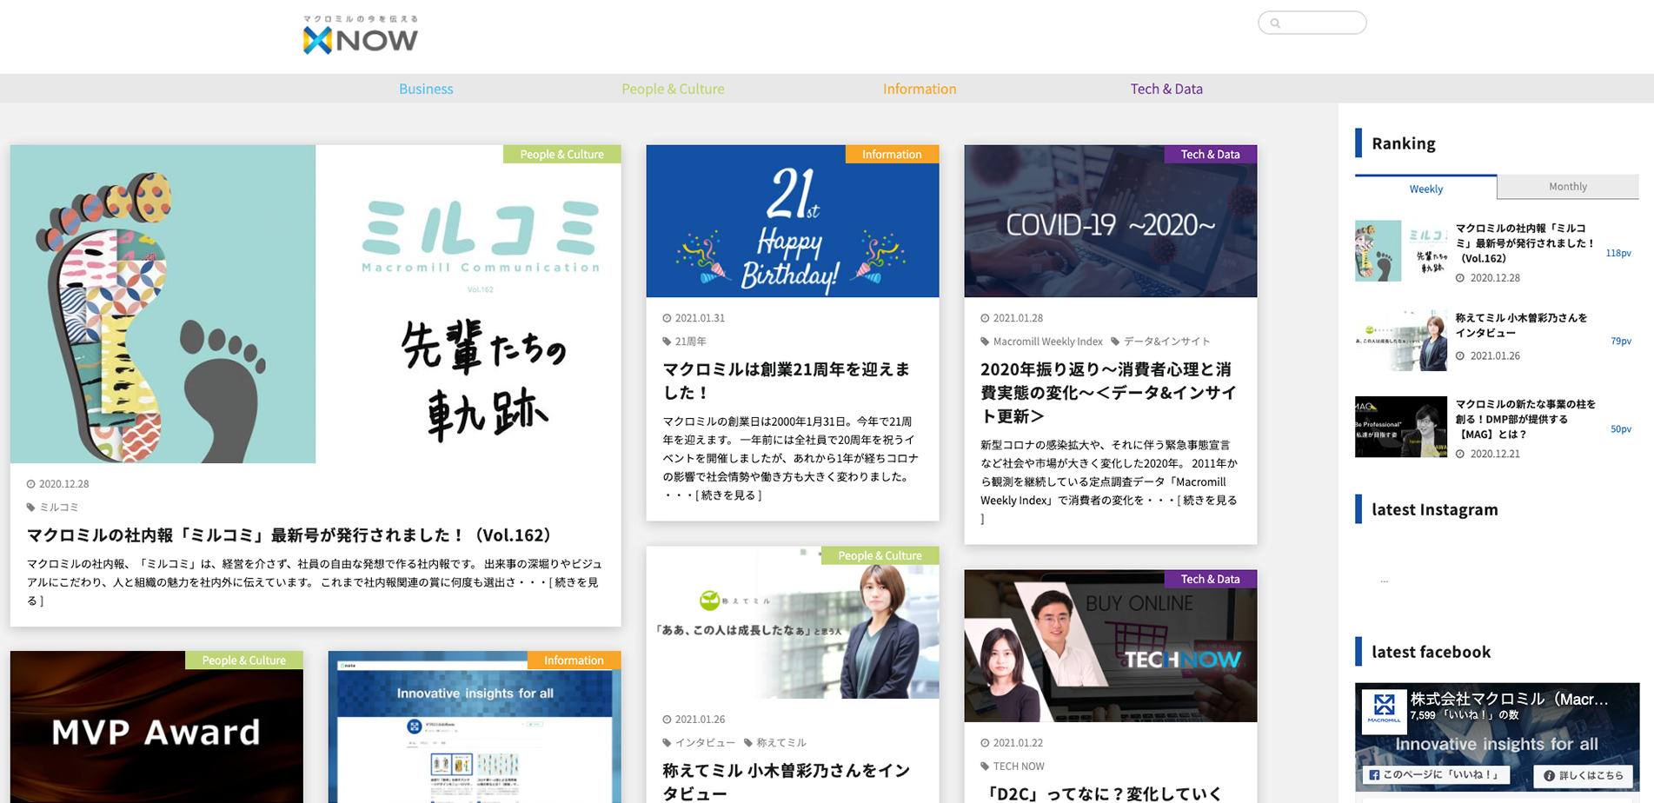The width and height of the screenshot is (1654, 803).
Task: Click People & Culture badge on ミルコミ card
Action: (561, 154)
